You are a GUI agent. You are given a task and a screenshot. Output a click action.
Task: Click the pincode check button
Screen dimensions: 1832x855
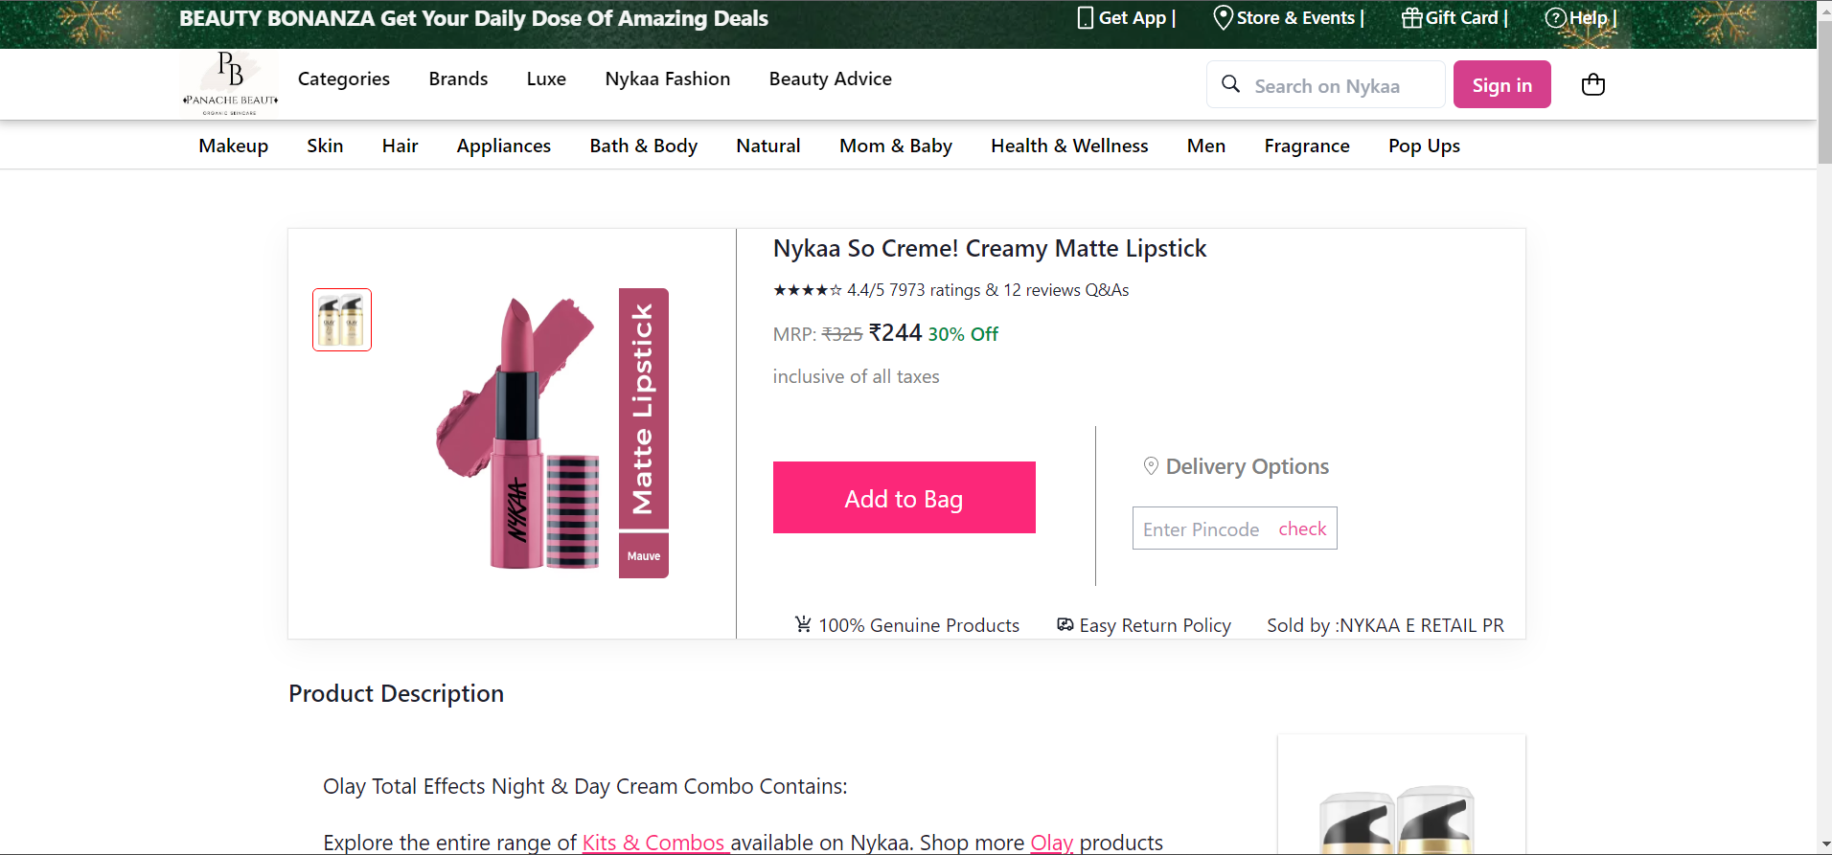tap(1302, 529)
